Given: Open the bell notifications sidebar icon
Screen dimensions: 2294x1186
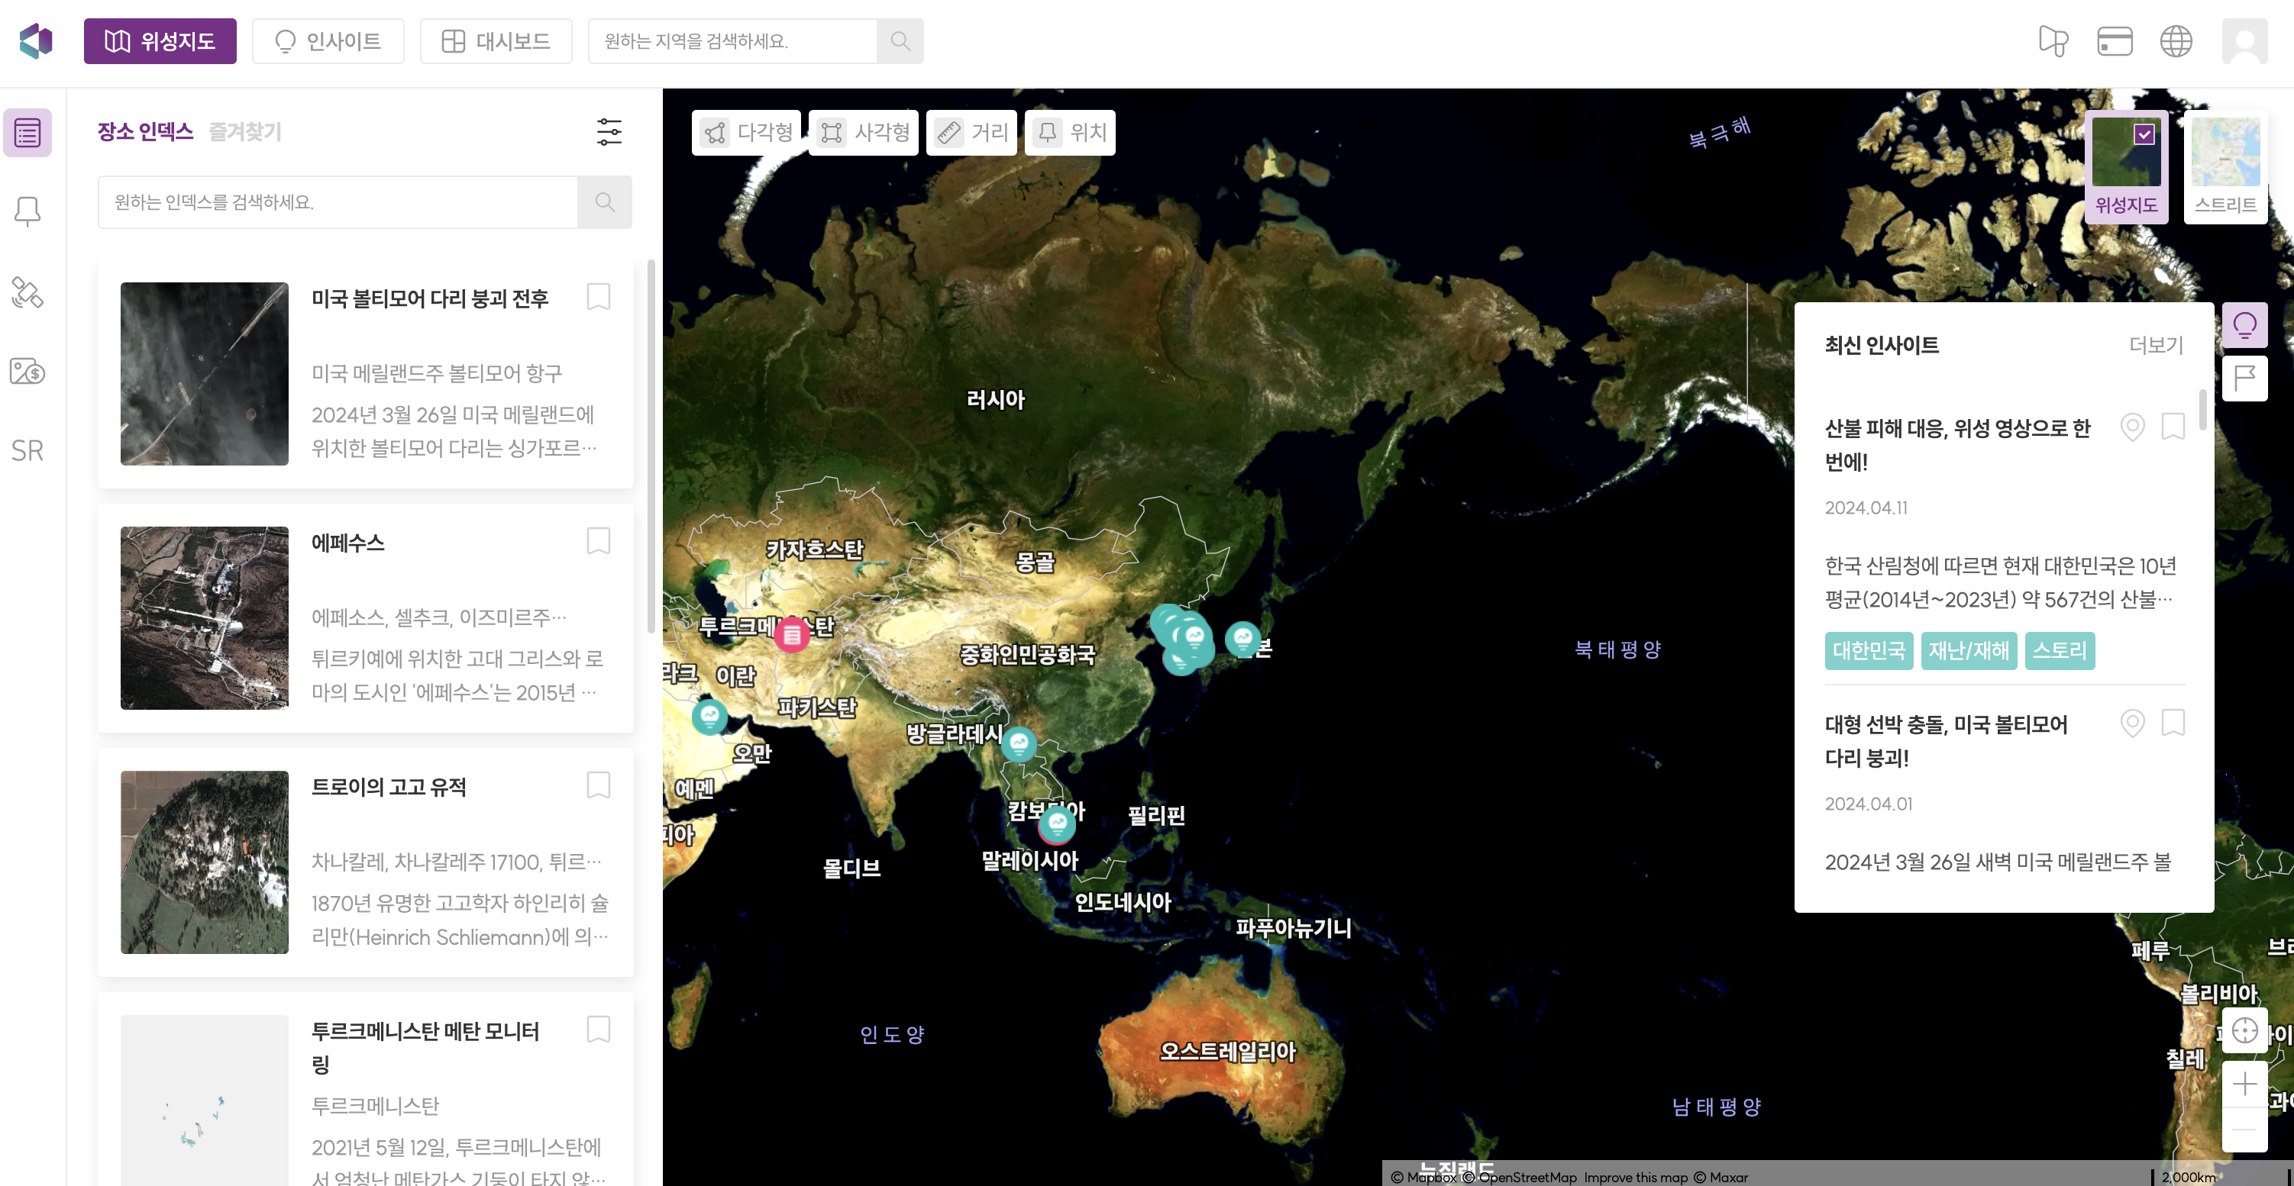Looking at the screenshot, I should point(27,211).
